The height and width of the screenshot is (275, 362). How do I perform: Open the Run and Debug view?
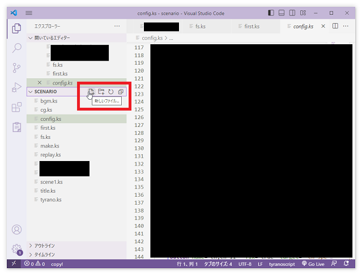tap(16, 88)
